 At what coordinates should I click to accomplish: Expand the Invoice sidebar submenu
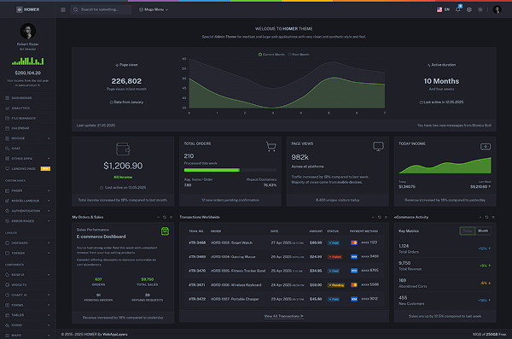pyautogui.click(x=28, y=138)
